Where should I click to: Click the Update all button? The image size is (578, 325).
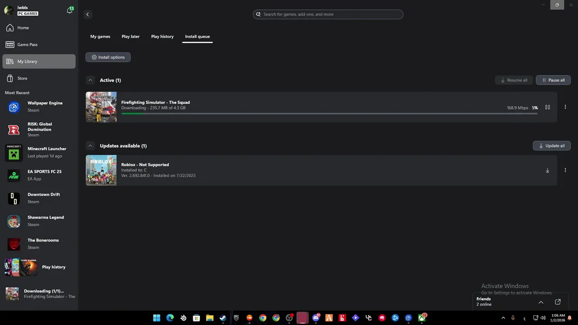552,146
